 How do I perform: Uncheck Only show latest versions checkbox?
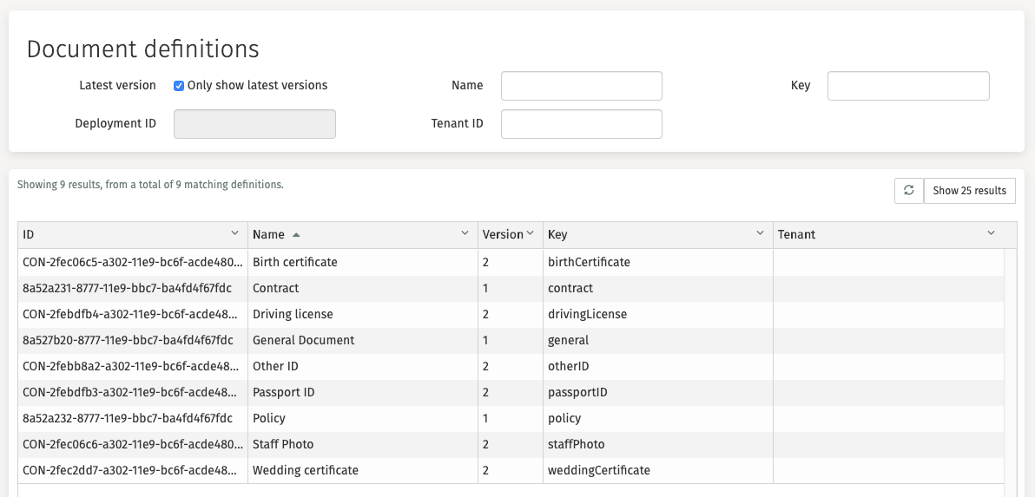pos(179,86)
